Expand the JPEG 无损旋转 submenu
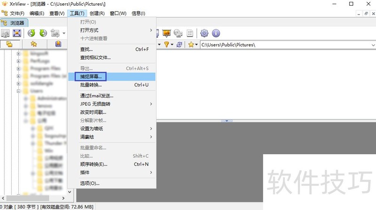Viewport: 376px width, 210px height. click(151, 104)
